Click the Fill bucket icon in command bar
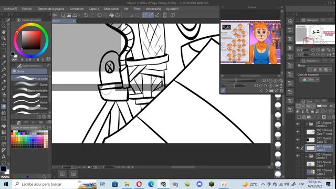336x189 pixels. [x=112, y=15]
